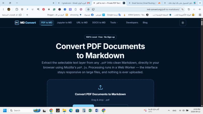This screenshot has width=203, height=114.
Task: Click the MD Convert logo
Action: click(x=25, y=23)
